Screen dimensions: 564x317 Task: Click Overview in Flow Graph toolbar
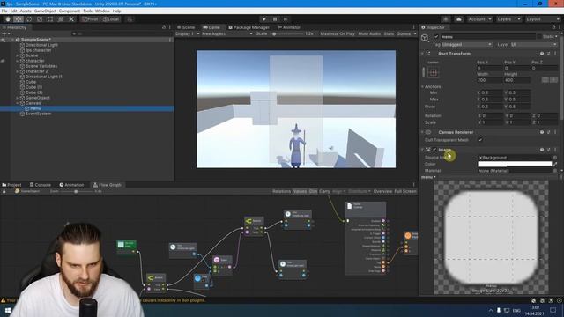click(382, 192)
